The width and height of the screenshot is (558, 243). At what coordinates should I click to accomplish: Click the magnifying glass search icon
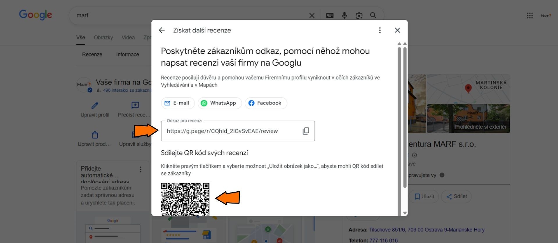coord(373,15)
